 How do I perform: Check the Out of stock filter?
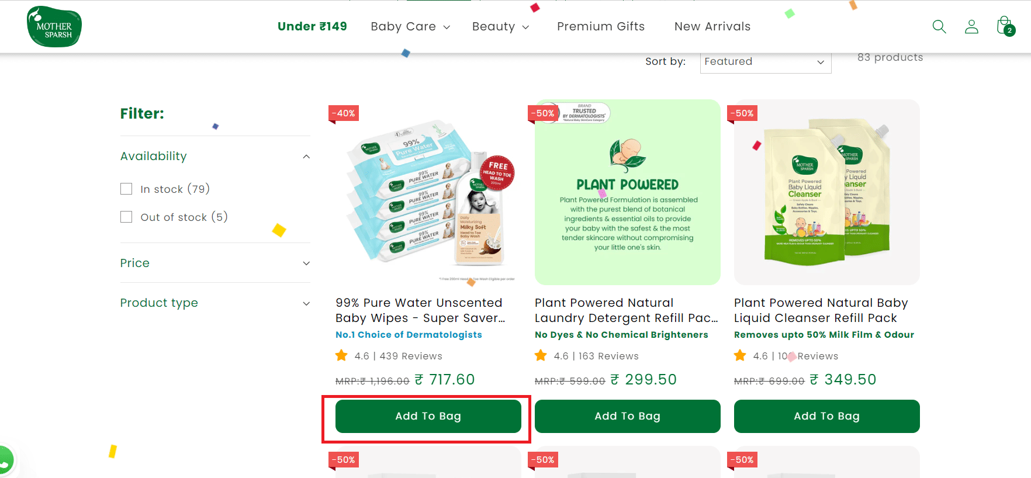[x=126, y=217]
